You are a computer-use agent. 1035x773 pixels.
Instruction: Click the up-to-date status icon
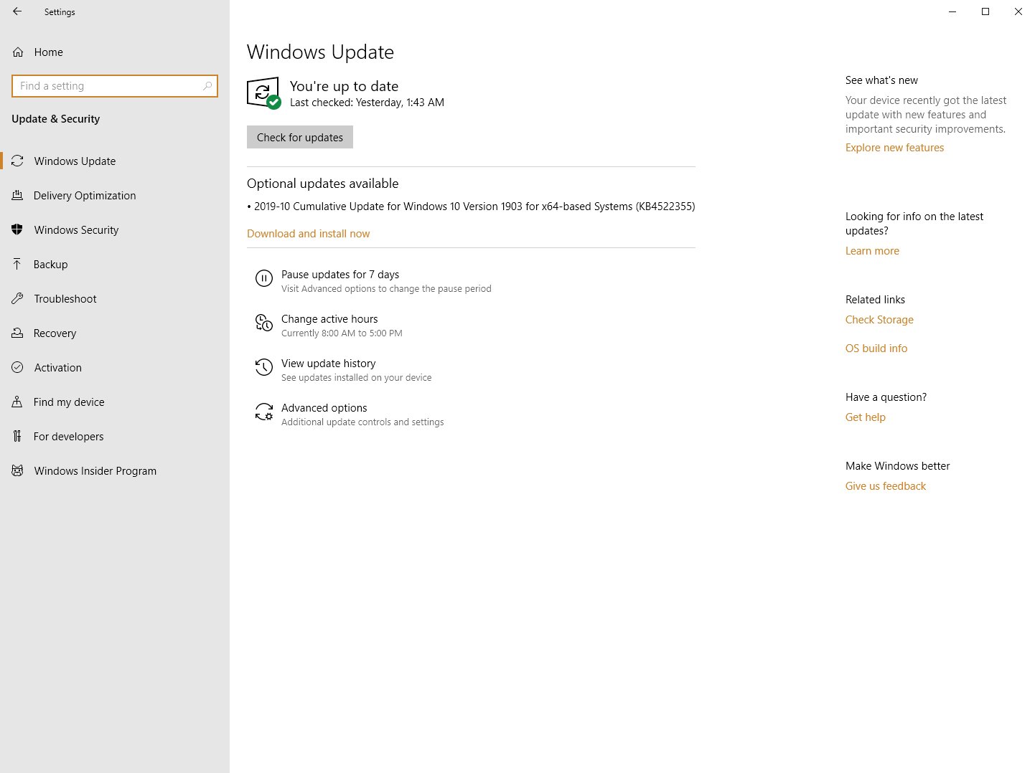(263, 93)
